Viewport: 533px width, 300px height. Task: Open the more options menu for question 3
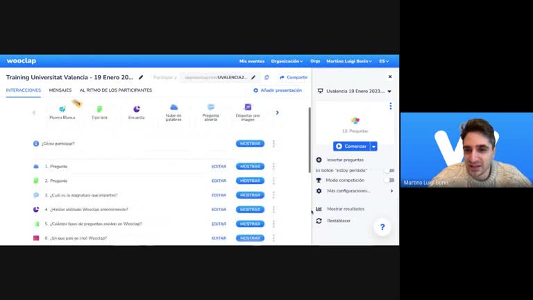(x=273, y=195)
